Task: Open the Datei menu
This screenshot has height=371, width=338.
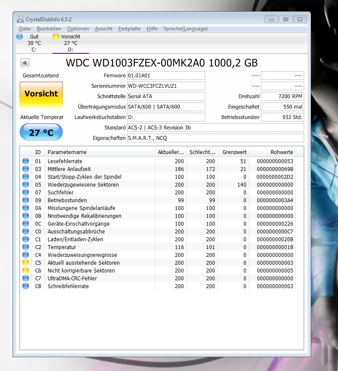Action: click(25, 29)
